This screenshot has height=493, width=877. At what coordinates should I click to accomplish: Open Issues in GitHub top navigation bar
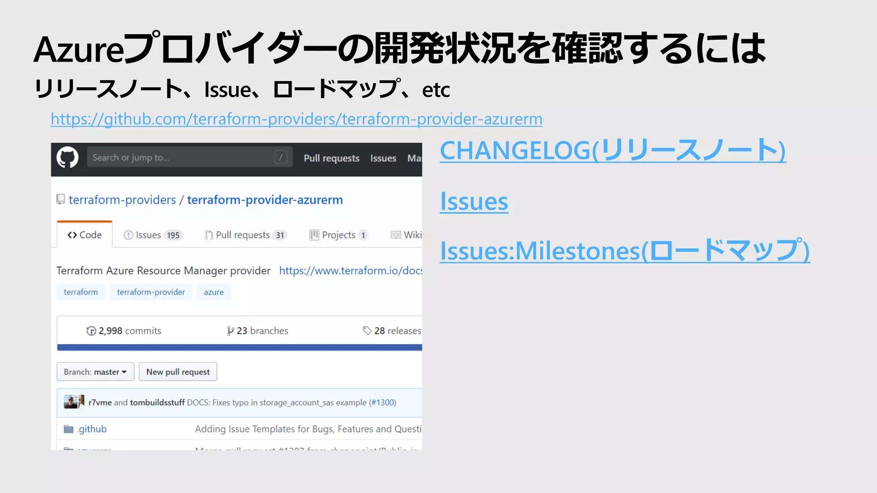point(383,158)
